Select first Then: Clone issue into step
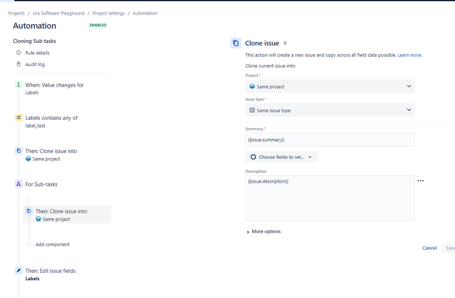This screenshot has width=455, height=298. (x=51, y=151)
